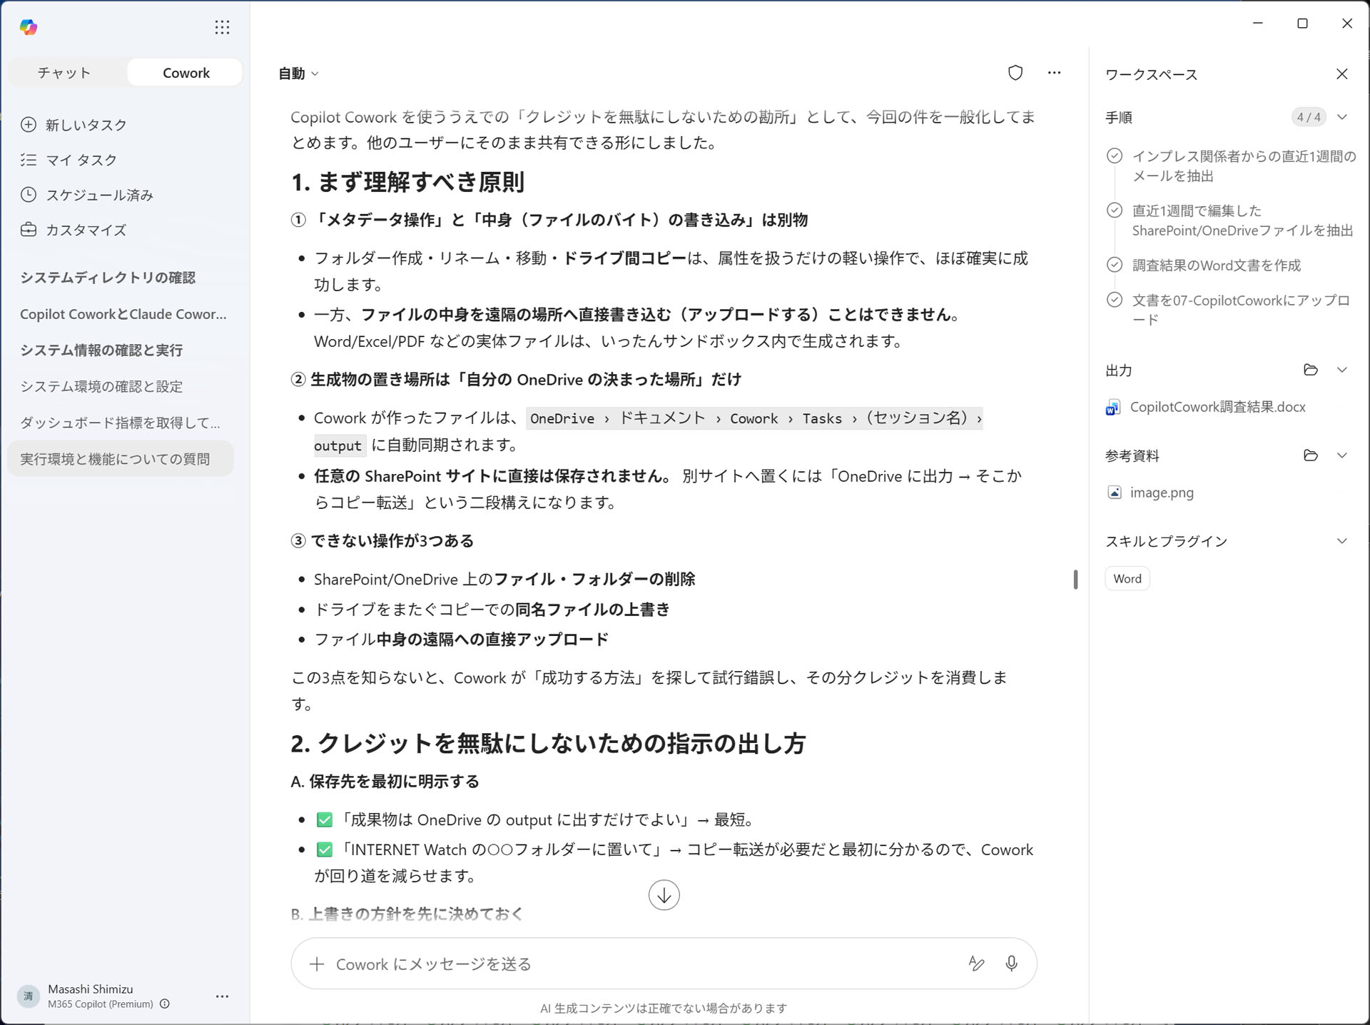Open task システムディレクトリの確認
The width and height of the screenshot is (1370, 1025).
click(108, 278)
